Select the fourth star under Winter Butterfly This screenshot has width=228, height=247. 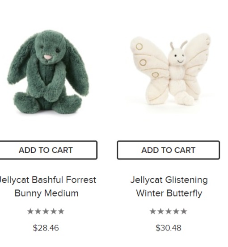(x=176, y=211)
